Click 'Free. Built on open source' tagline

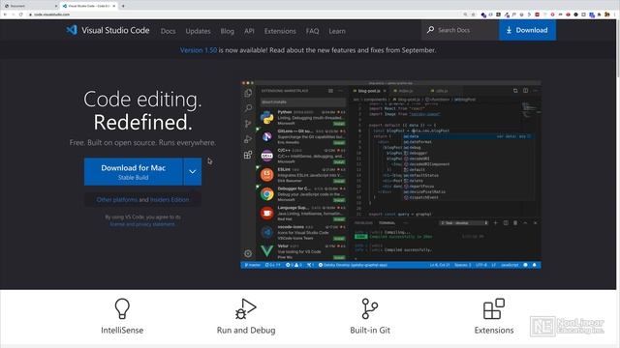(142, 142)
